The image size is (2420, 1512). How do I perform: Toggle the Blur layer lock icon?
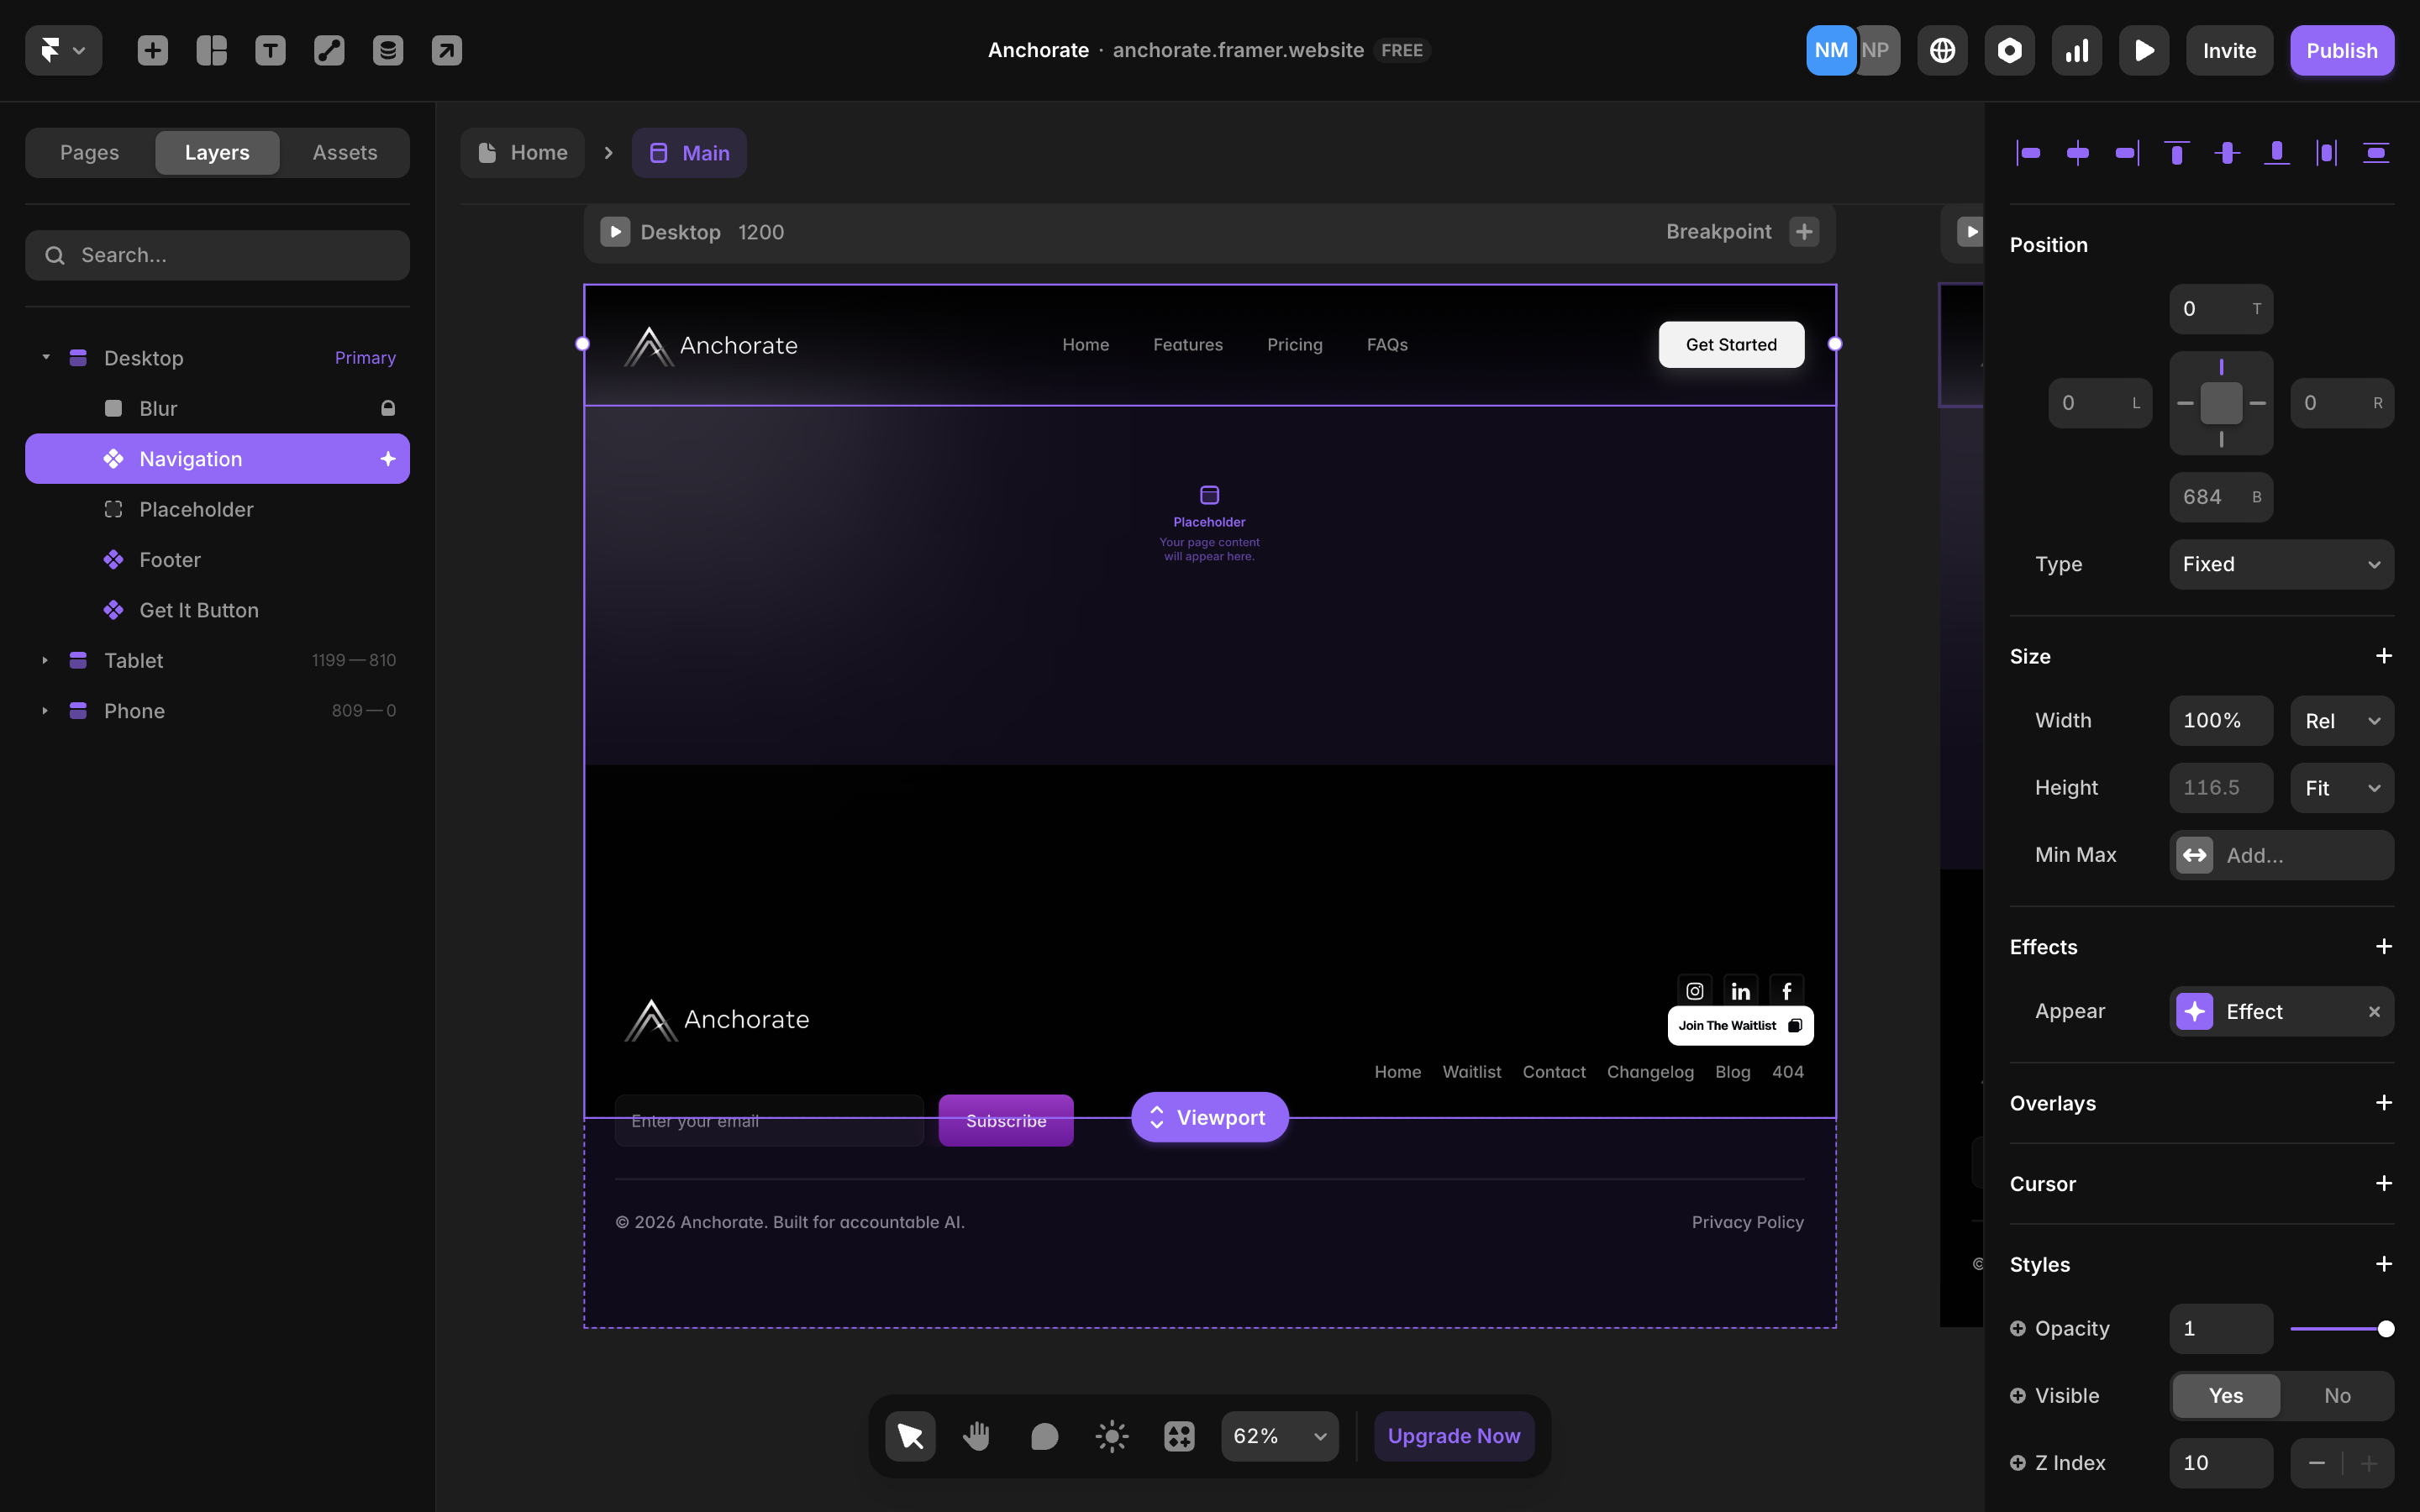pyautogui.click(x=388, y=408)
